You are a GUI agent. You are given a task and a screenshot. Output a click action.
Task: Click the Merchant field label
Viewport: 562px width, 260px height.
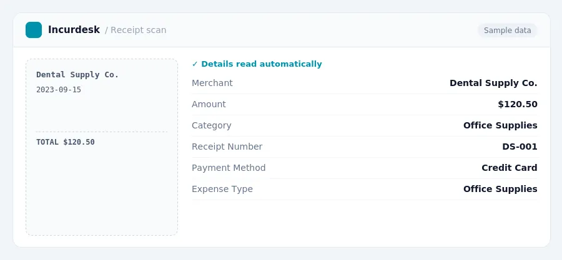click(212, 83)
